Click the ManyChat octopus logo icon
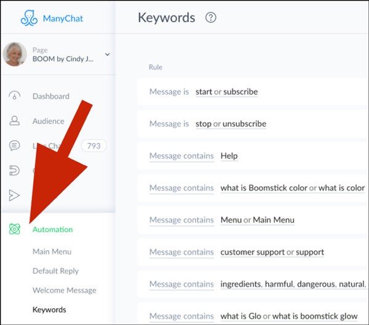The height and width of the screenshot is (325, 369). [29, 18]
